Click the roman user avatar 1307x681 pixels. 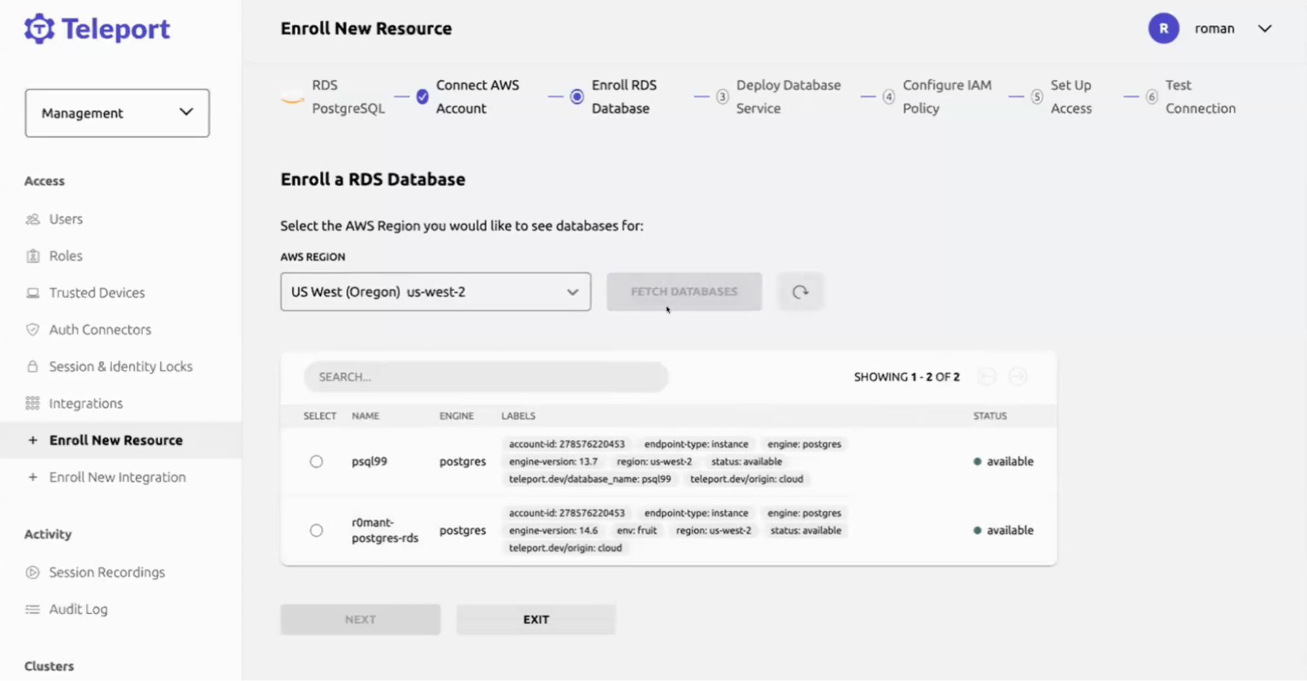pos(1164,28)
